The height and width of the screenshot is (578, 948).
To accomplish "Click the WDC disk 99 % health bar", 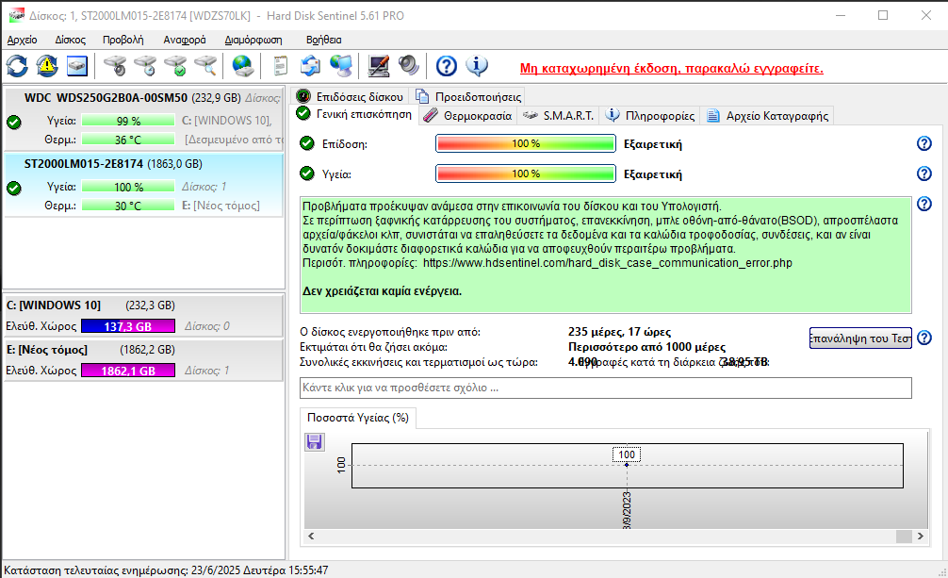I will pyautogui.click(x=128, y=121).
